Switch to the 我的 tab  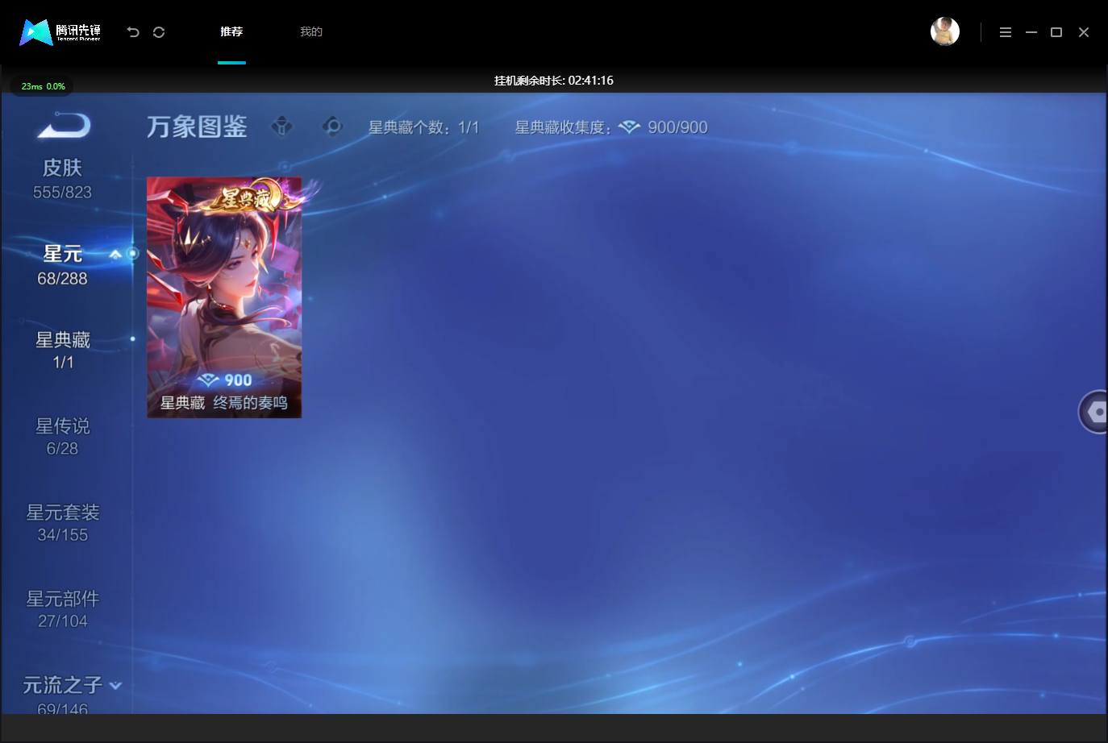point(311,31)
